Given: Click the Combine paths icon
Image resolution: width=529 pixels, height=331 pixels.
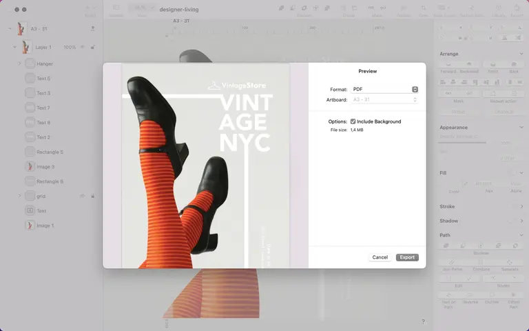Looking at the screenshot, I should [x=481, y=263].
